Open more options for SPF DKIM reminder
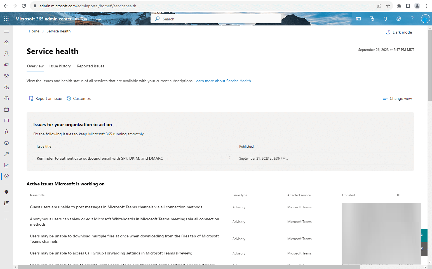Viewport: 432px width, 269px height. click(229, 158)
